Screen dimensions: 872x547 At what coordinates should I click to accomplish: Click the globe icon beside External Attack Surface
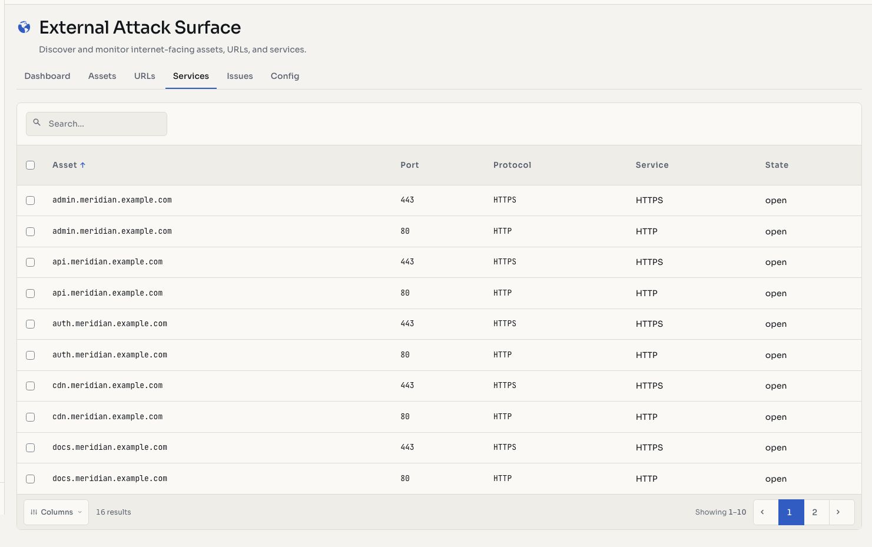[x=24, y=27]
